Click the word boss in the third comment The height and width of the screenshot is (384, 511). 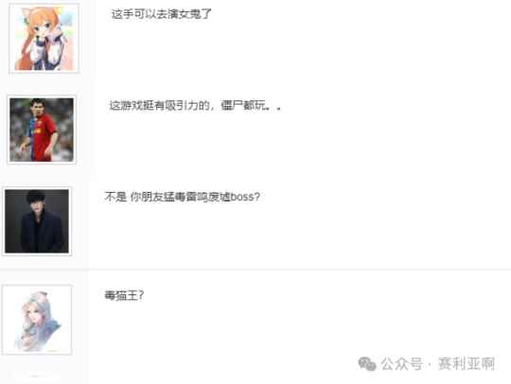(x=242, y=197)
